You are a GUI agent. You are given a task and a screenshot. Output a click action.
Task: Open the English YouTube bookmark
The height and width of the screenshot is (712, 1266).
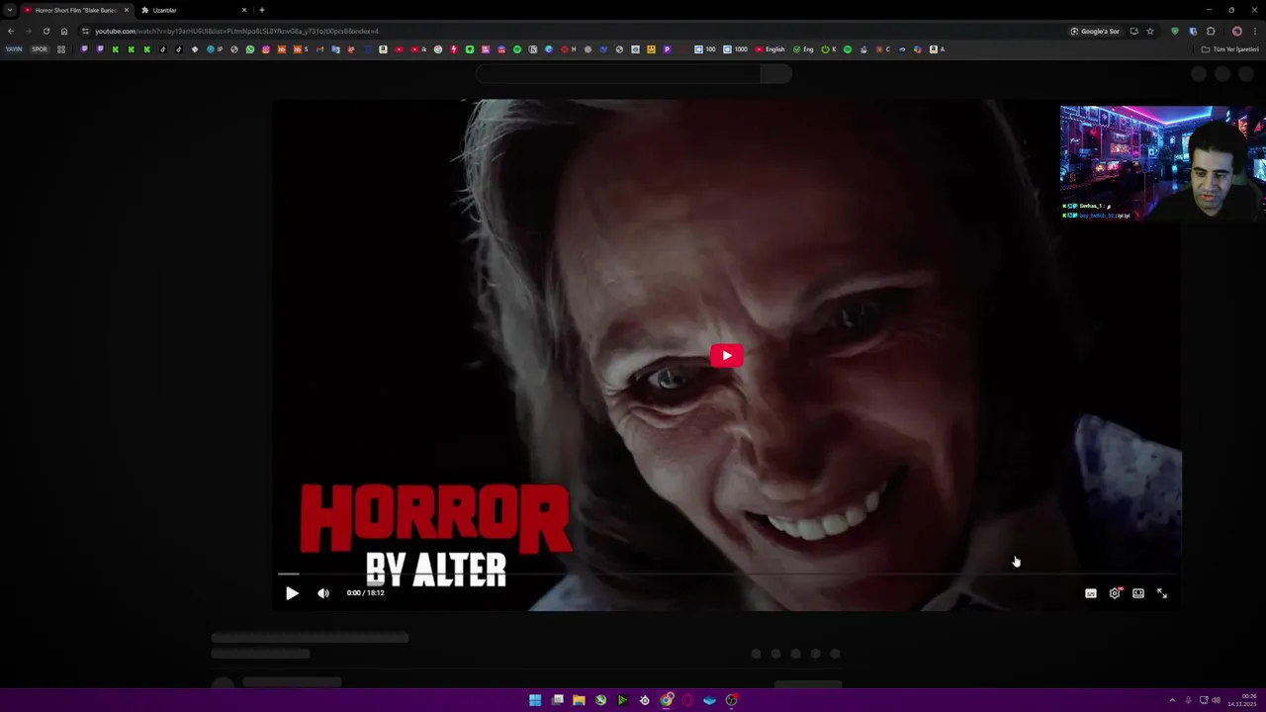point(769,49)
